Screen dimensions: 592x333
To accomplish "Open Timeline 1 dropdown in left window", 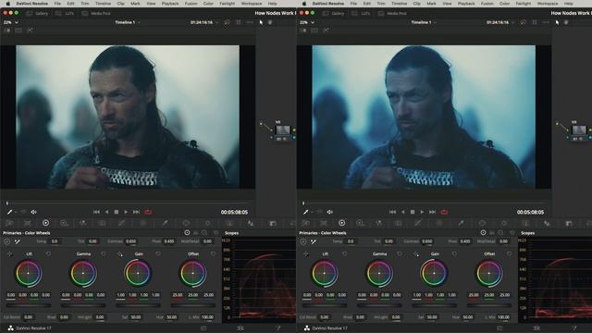I will point(128,22).
